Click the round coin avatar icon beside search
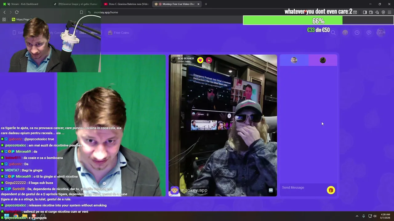The height and width of the screenshot is (221, 394). pyautogui.click(x=345, y=33)
